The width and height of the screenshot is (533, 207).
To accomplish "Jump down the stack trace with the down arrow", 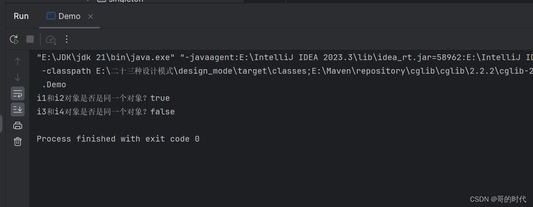I will click(x=18, y=77).
